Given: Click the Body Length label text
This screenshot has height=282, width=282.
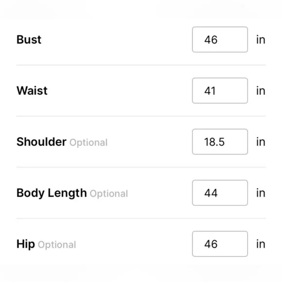Looking at the screenshot, I should [x=52, y=193].
